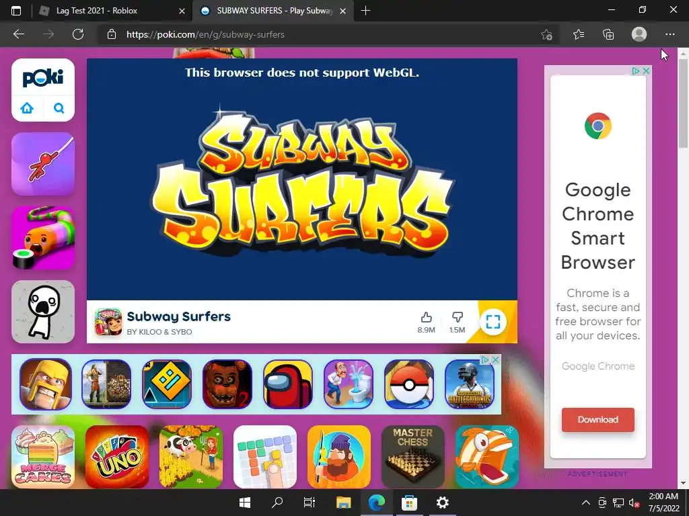
Task: Refresh the current page
Action: (78, 34)
